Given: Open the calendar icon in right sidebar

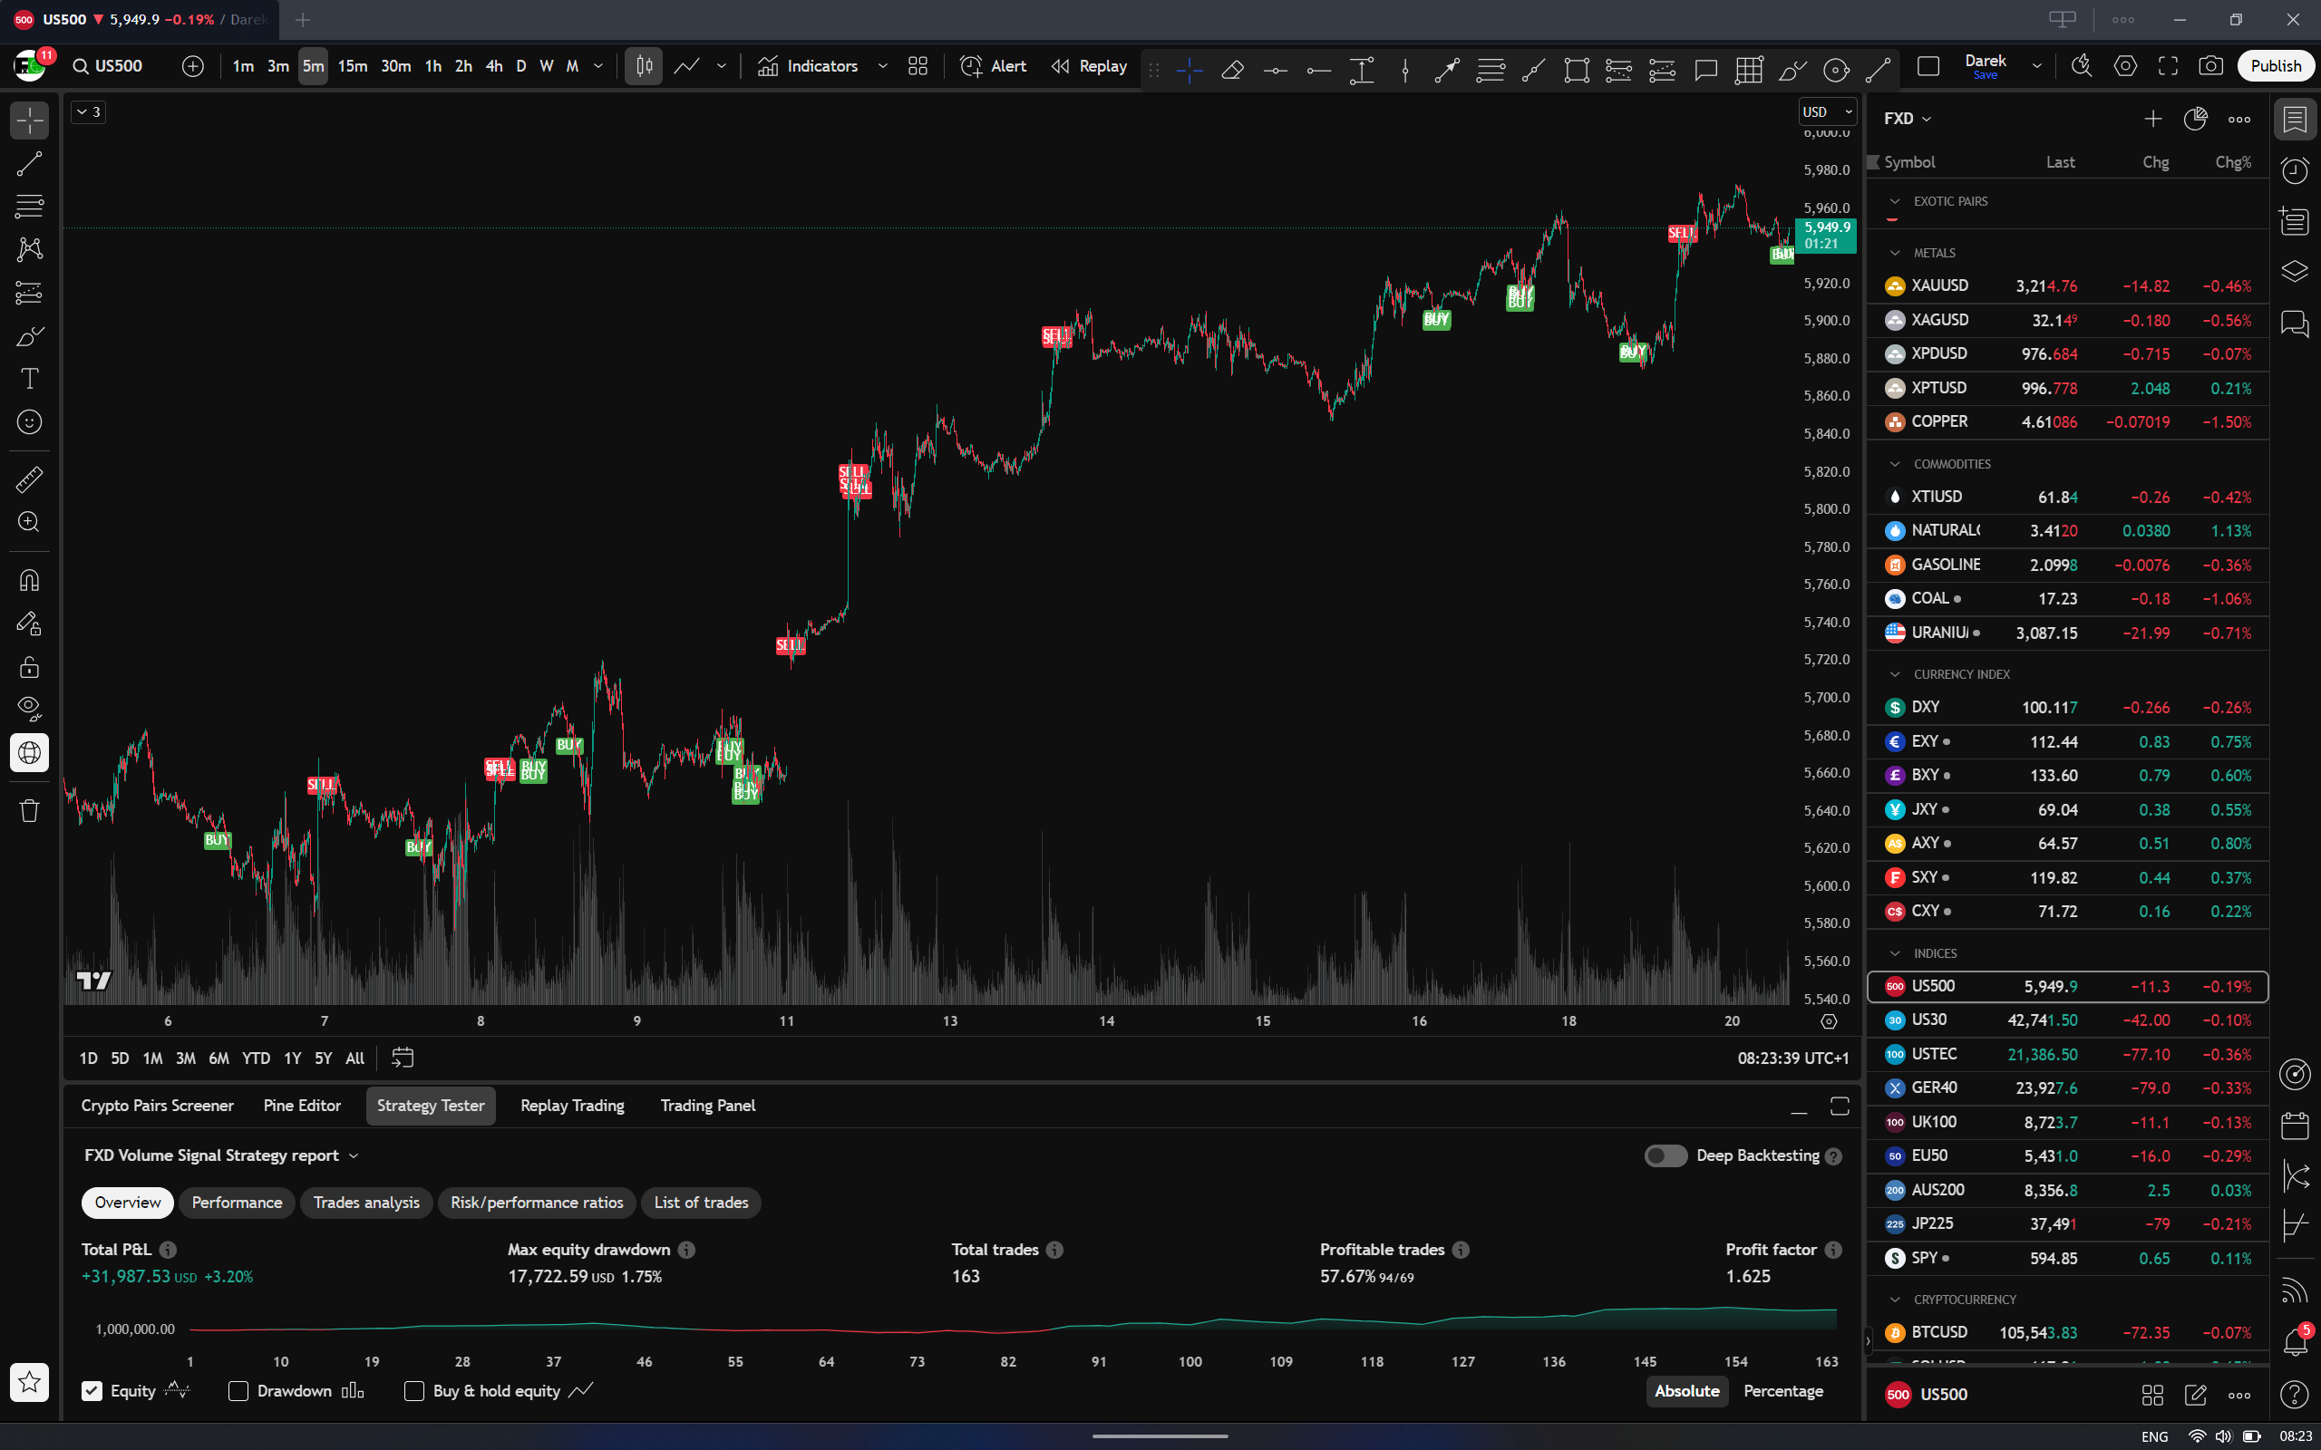Looking at the screenshot, I should click(x=2294, y=1125).
